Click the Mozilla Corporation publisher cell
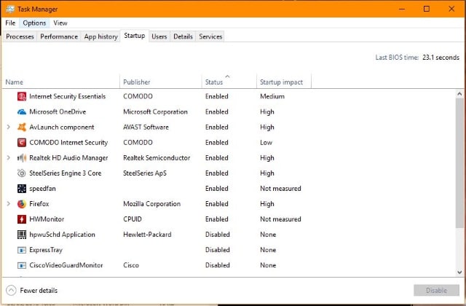This screenshot has width=466, height=306. point(152,204)
